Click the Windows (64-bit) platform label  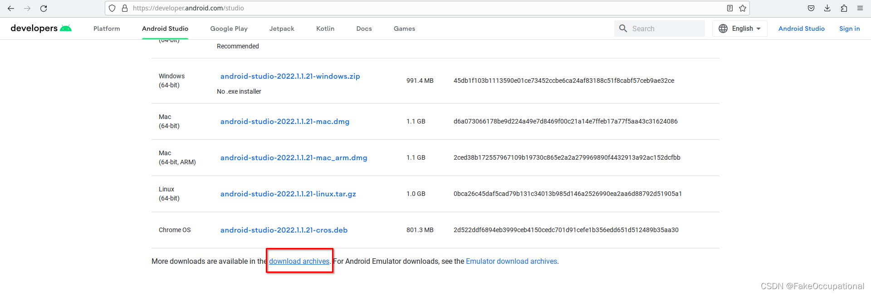(x=172, y=81)
